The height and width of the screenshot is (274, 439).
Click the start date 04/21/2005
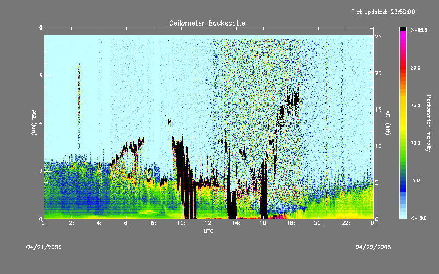pyautogui.click(x=44, y=247)
